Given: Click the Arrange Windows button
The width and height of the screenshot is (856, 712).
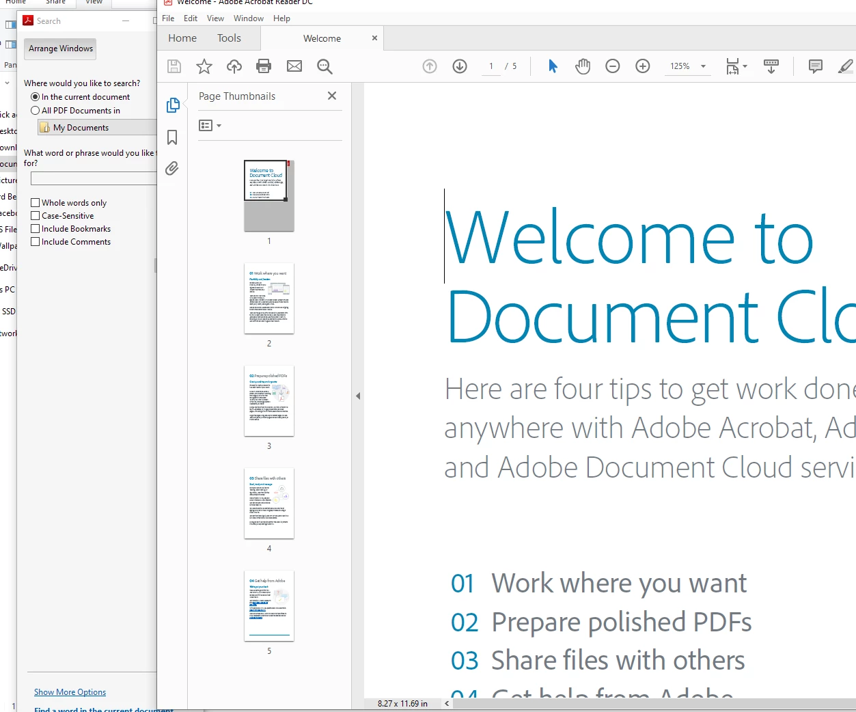Looking at the screenshot, I should [61, 49].
